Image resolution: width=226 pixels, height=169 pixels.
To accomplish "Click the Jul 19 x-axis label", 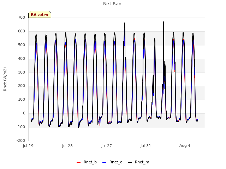I will [x=28, y=146].
